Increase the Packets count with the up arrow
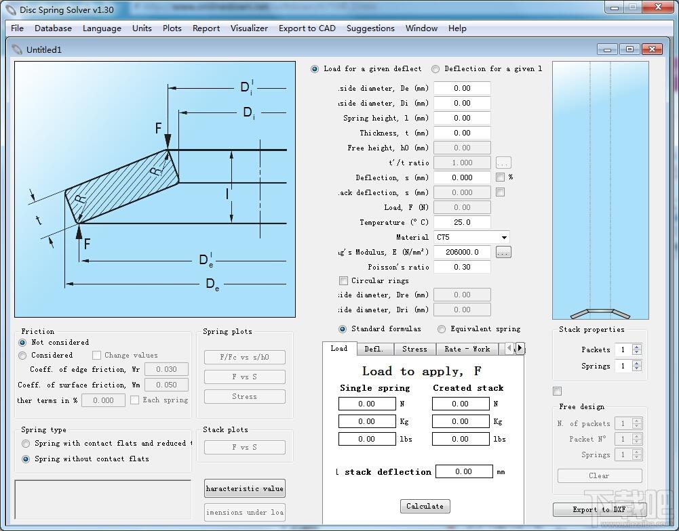The width and height of the screenshot is (679, 531). [636, 347]
